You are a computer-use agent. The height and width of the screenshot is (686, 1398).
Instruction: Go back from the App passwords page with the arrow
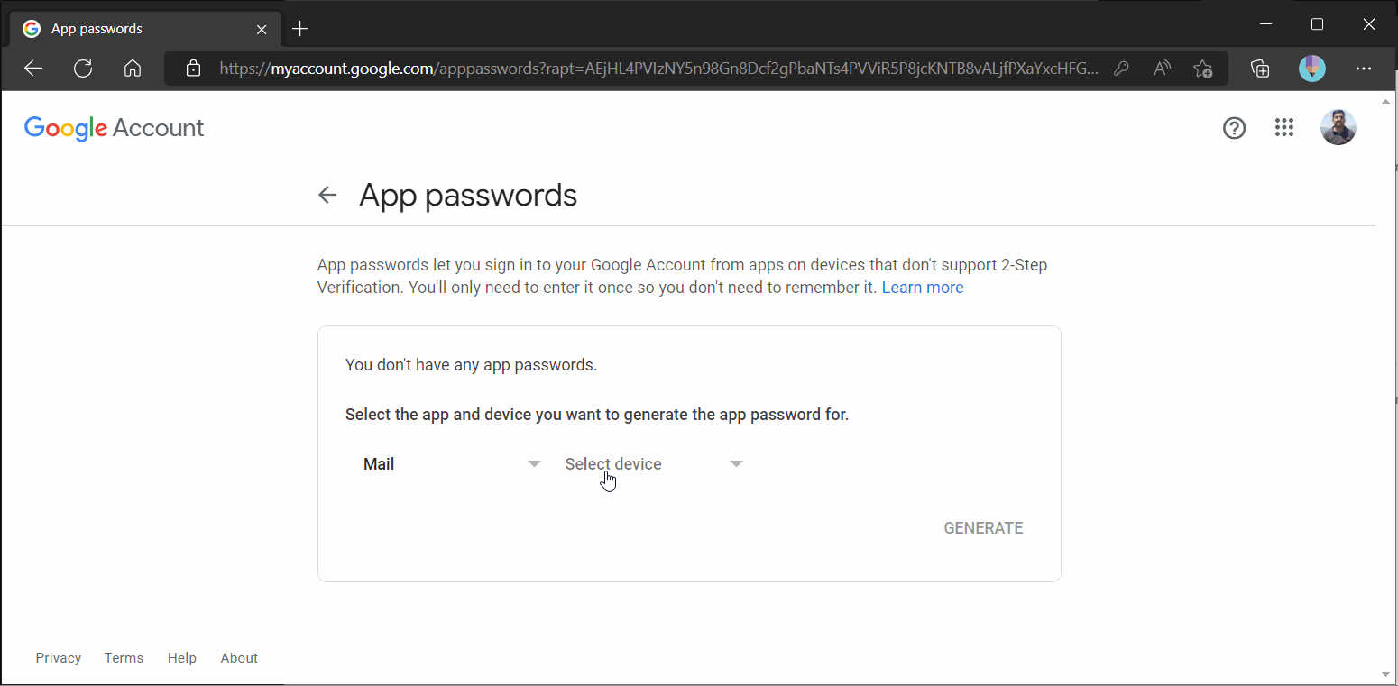pos(327,195)
